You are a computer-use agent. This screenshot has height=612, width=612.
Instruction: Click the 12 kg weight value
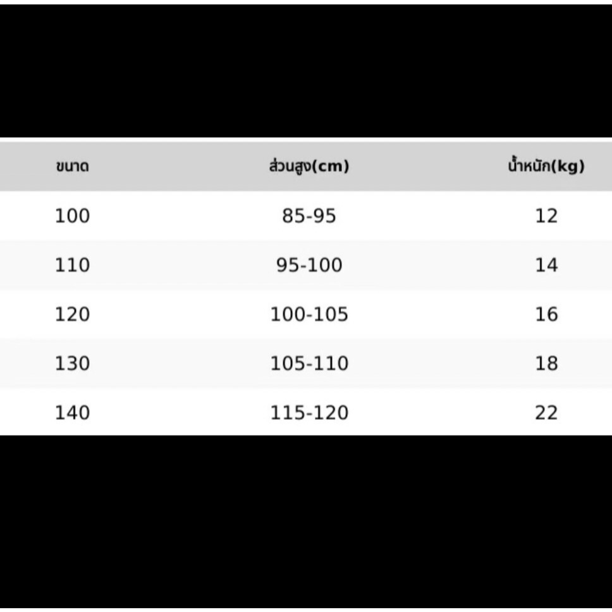point(547,216)
